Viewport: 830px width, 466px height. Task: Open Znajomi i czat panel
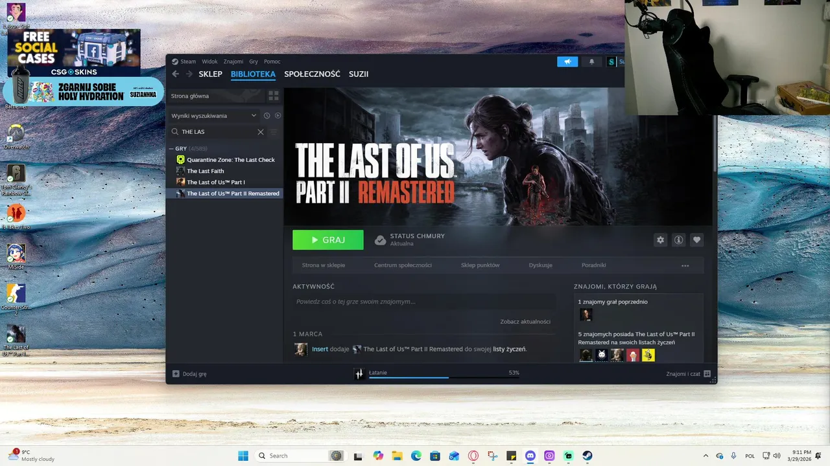point(688,373)
